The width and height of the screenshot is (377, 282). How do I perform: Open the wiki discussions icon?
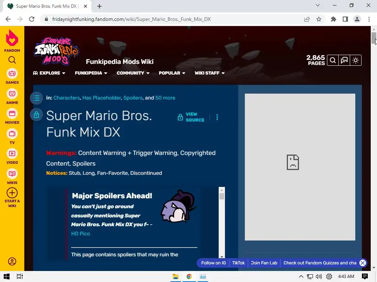(344, 60)
